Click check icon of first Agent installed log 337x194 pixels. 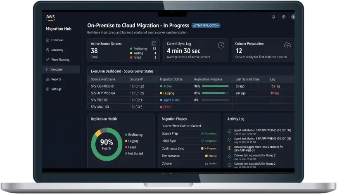pos(229,131)
